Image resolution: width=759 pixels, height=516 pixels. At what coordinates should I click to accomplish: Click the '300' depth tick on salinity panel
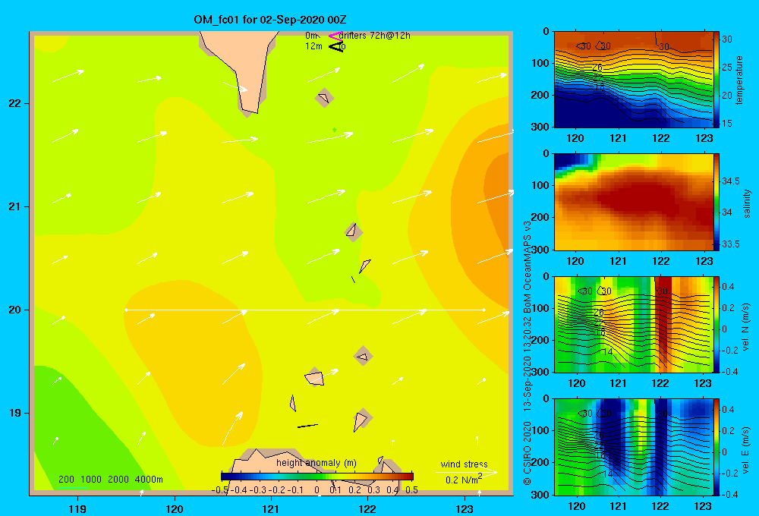click(540, 250)
